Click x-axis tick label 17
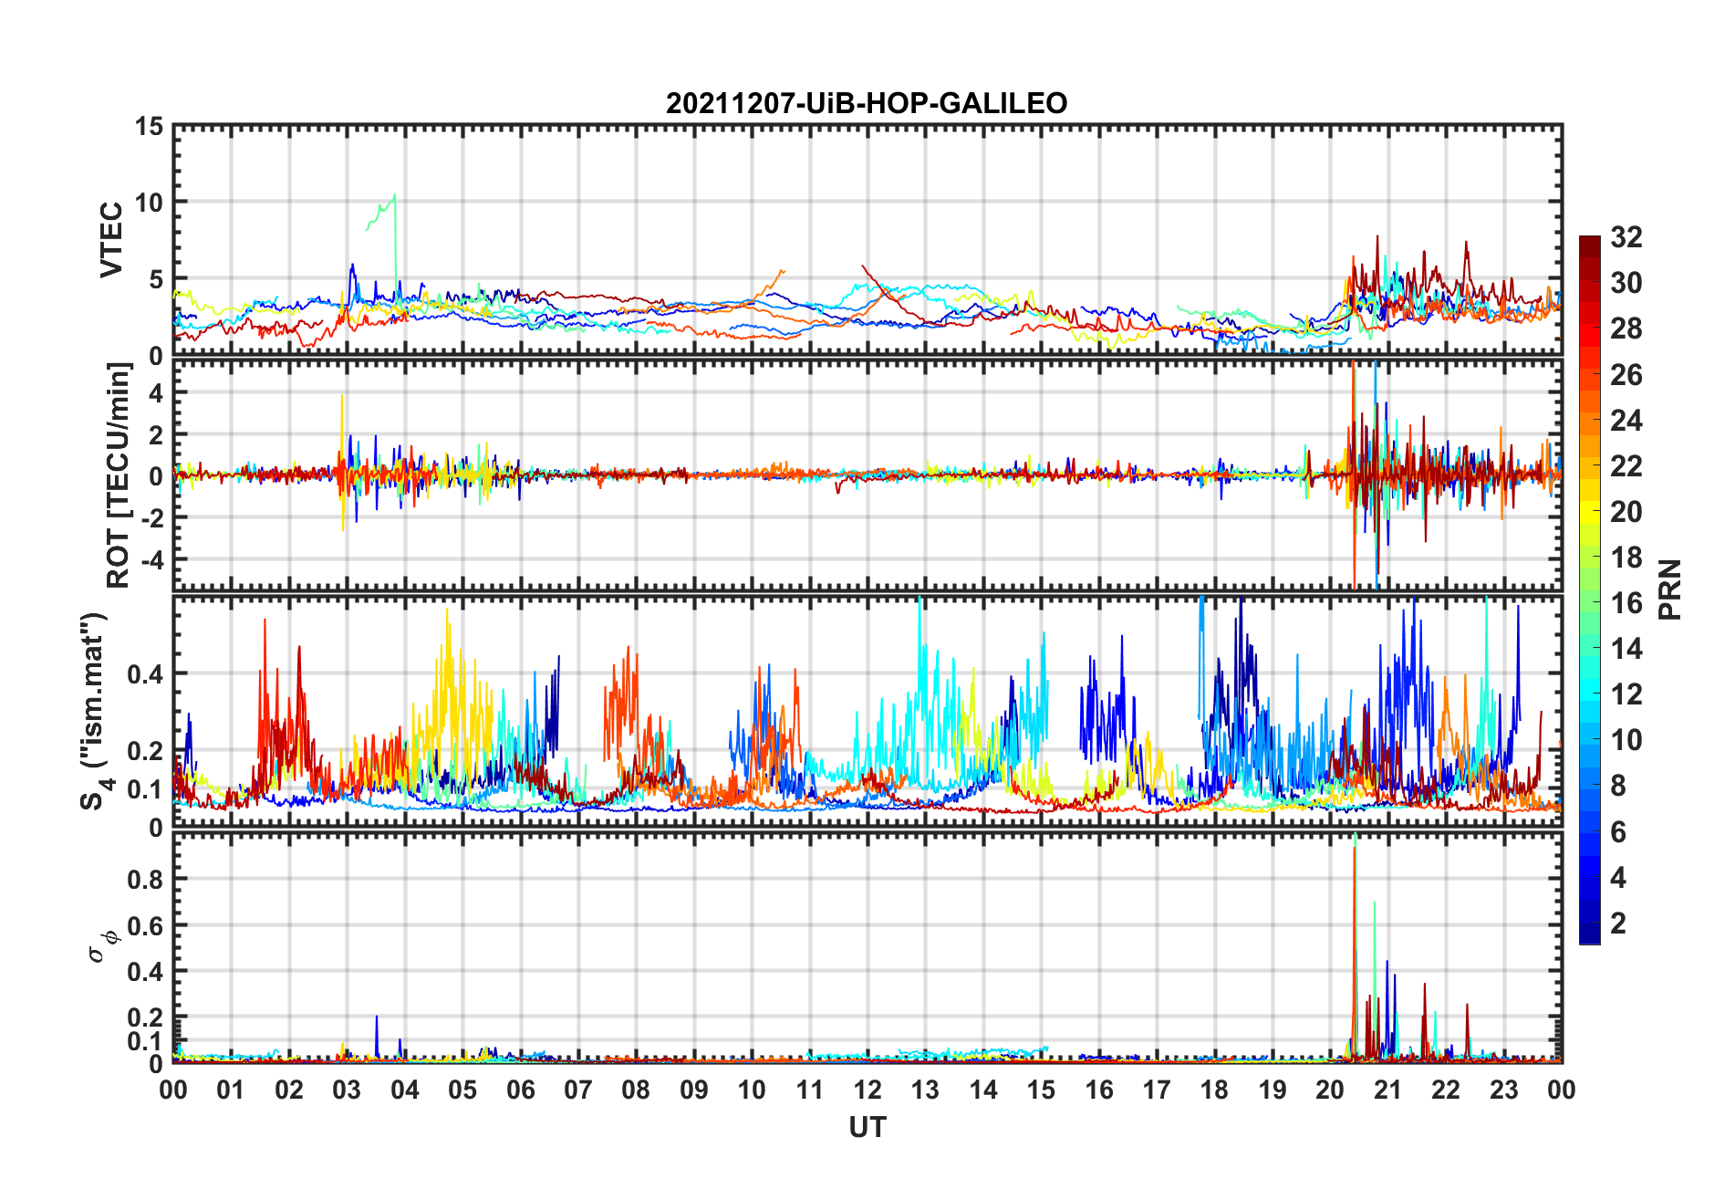 [x=1156, y=1090]
